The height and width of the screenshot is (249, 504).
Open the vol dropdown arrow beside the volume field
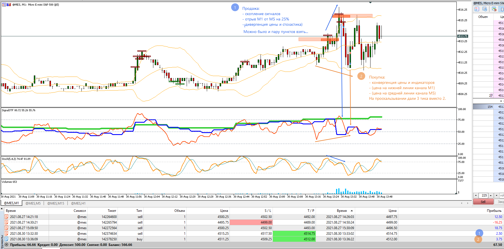pyautogui.click(x=496, y=195)
